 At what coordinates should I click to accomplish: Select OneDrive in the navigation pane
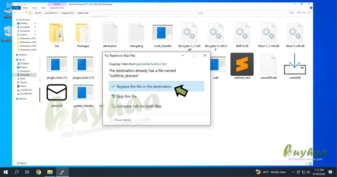point(23,55)
